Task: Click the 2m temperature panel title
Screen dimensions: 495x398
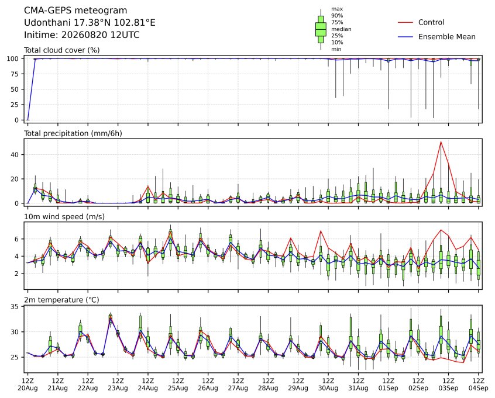Action: coord(61,300)
